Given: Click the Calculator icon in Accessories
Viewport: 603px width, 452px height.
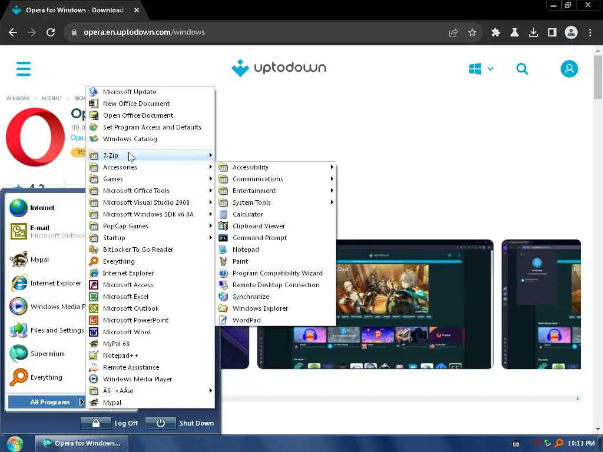Looking at the screenshot, I should (x=223, y=214).
